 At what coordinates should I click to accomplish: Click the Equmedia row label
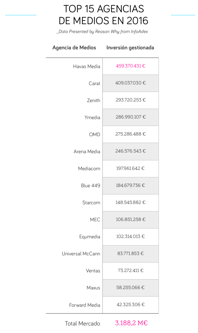[x=89, y=237]
